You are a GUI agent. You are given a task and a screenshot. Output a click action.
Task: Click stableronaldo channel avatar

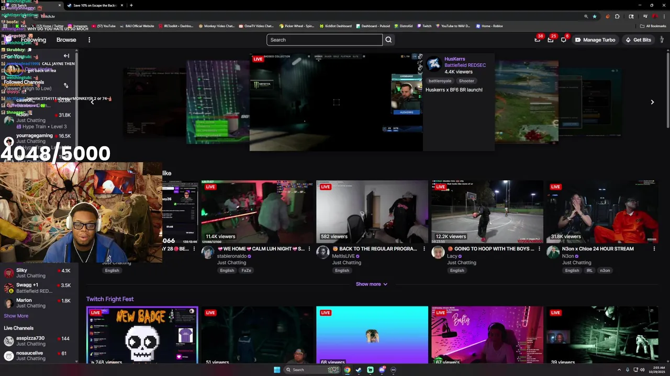click(208, 252)
